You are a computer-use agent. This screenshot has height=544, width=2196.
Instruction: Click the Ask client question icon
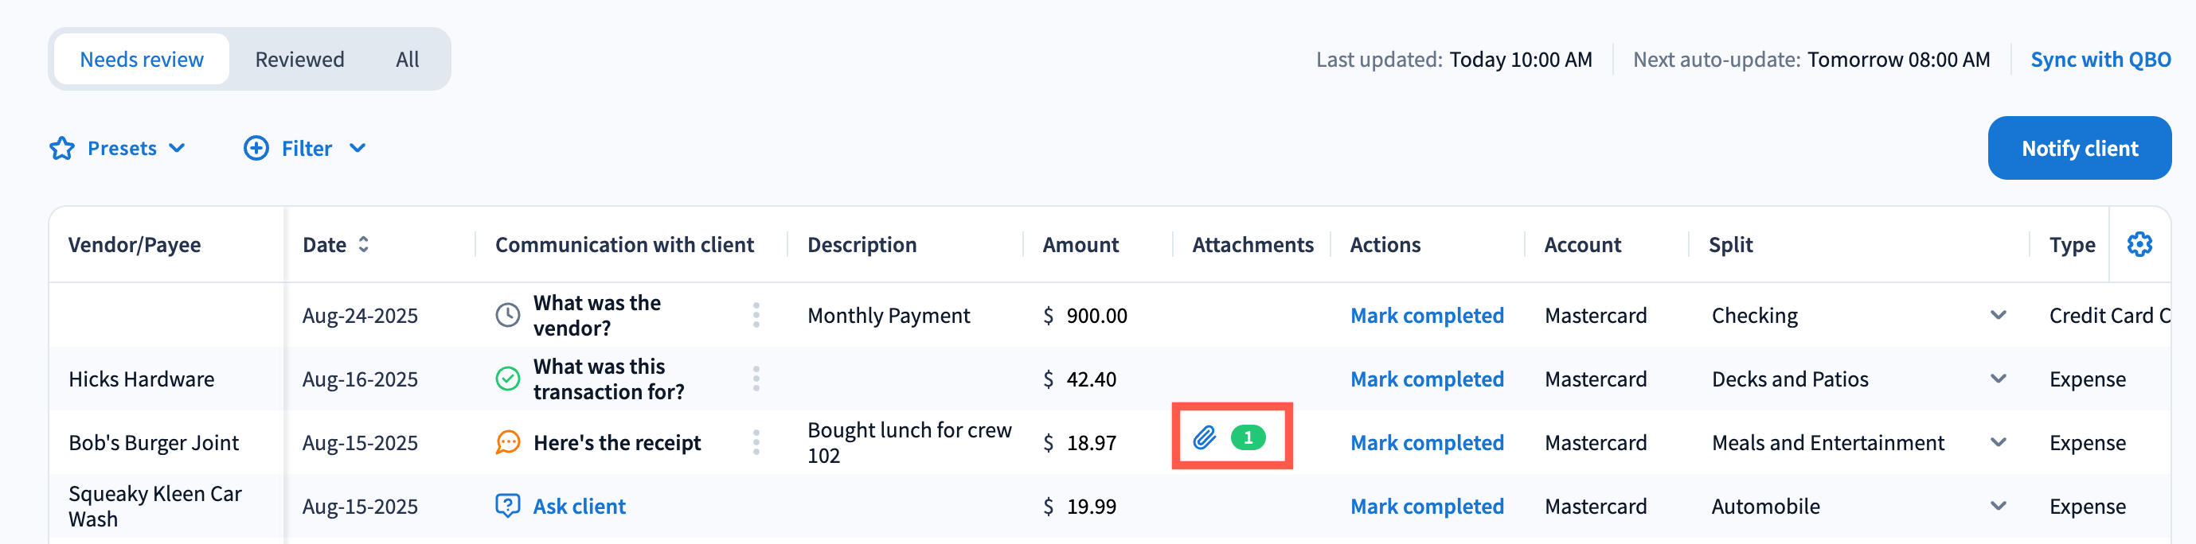pos(507,506)
